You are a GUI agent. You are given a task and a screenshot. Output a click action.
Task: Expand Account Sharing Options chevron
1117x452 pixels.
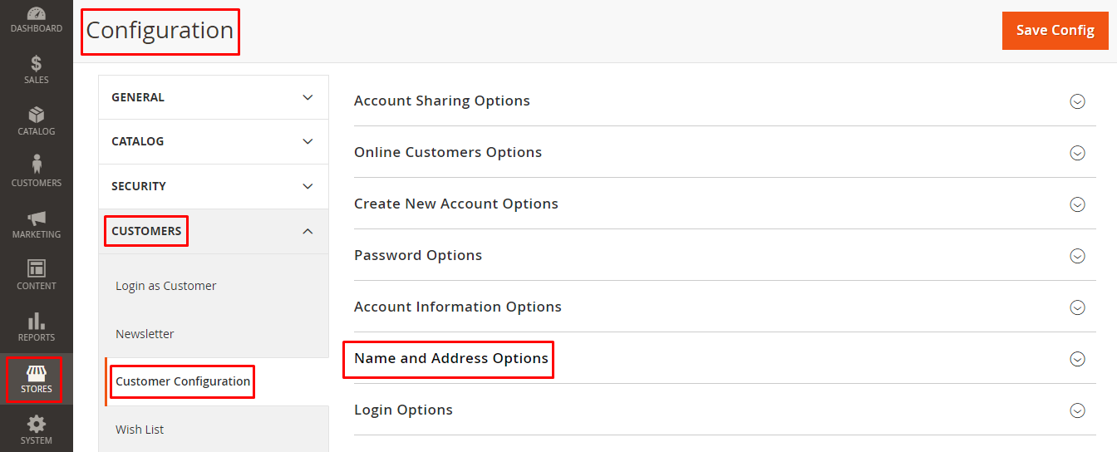click(x=1077, y=101)
